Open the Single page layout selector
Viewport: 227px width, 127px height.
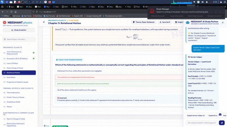pyautogui.click(x=178, y=22)
